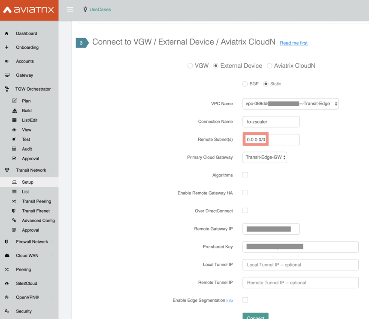Screen dimensions: 369x319
Task: Click the Remote Tunnel IP field
Action: click(300, 283)
